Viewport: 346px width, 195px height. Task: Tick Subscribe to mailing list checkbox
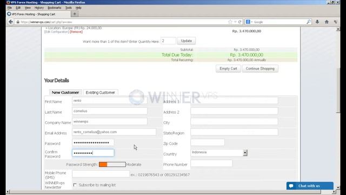[75, 185]
